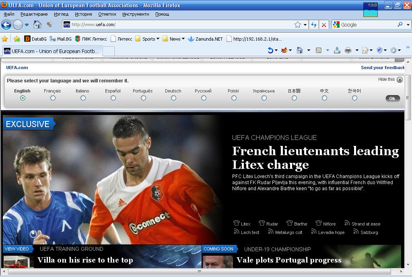Select the Español language radio button

click(113, 98)
